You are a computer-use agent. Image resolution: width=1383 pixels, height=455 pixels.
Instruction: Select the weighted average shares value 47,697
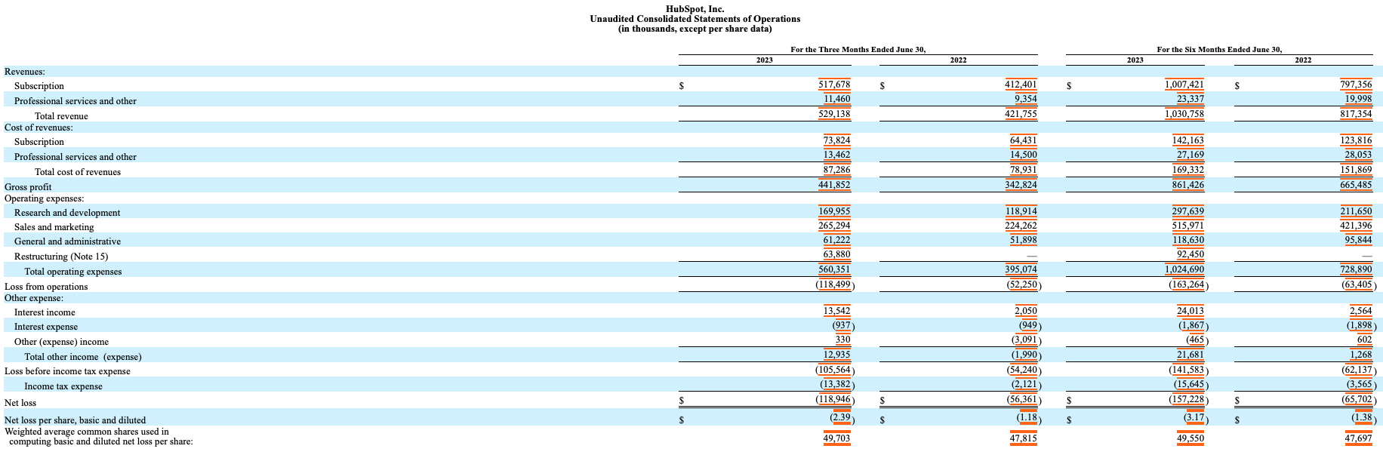pos(1358,438)
